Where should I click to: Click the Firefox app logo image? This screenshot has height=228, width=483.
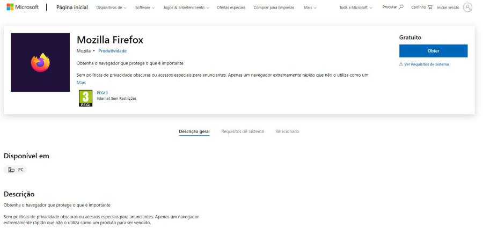[40, 62]
